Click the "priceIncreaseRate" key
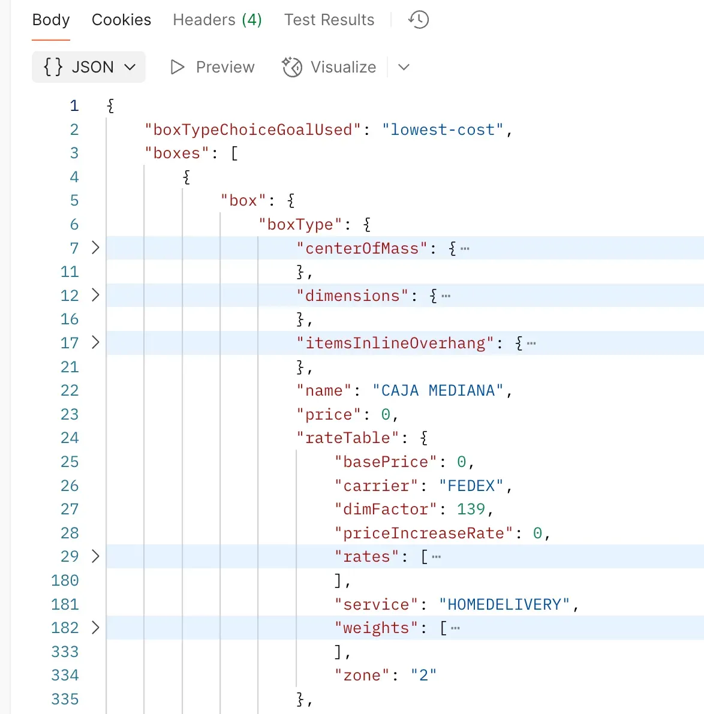Image resolution: width=704 pixels, height=714 pixels. (x=423, y=533)
